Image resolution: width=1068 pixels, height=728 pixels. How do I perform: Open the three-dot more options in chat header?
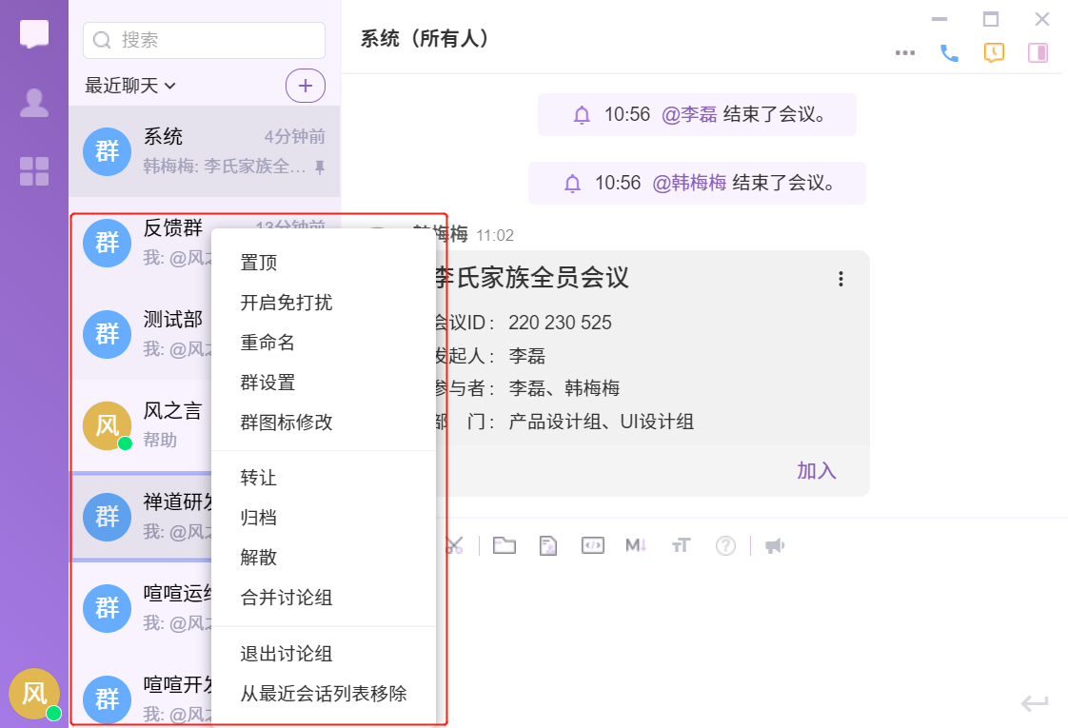pyautogui.click(x=905, y=53)
